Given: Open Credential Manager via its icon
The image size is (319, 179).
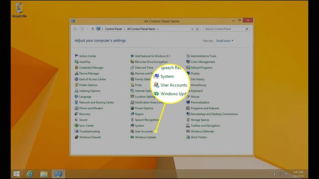Looking at the screenshot, I should (x=77, y=68).
